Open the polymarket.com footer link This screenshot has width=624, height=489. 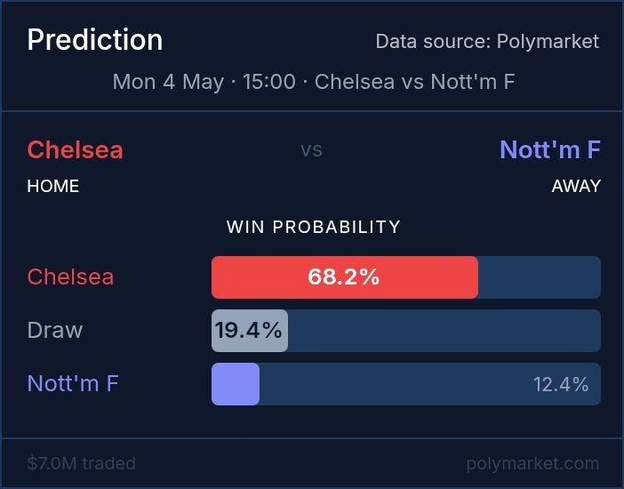(532, 464)
